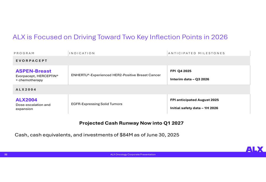266x182 pixels.
Task: Click the 'Dose-escalation and expansion' description
Action: coord(33,107)
